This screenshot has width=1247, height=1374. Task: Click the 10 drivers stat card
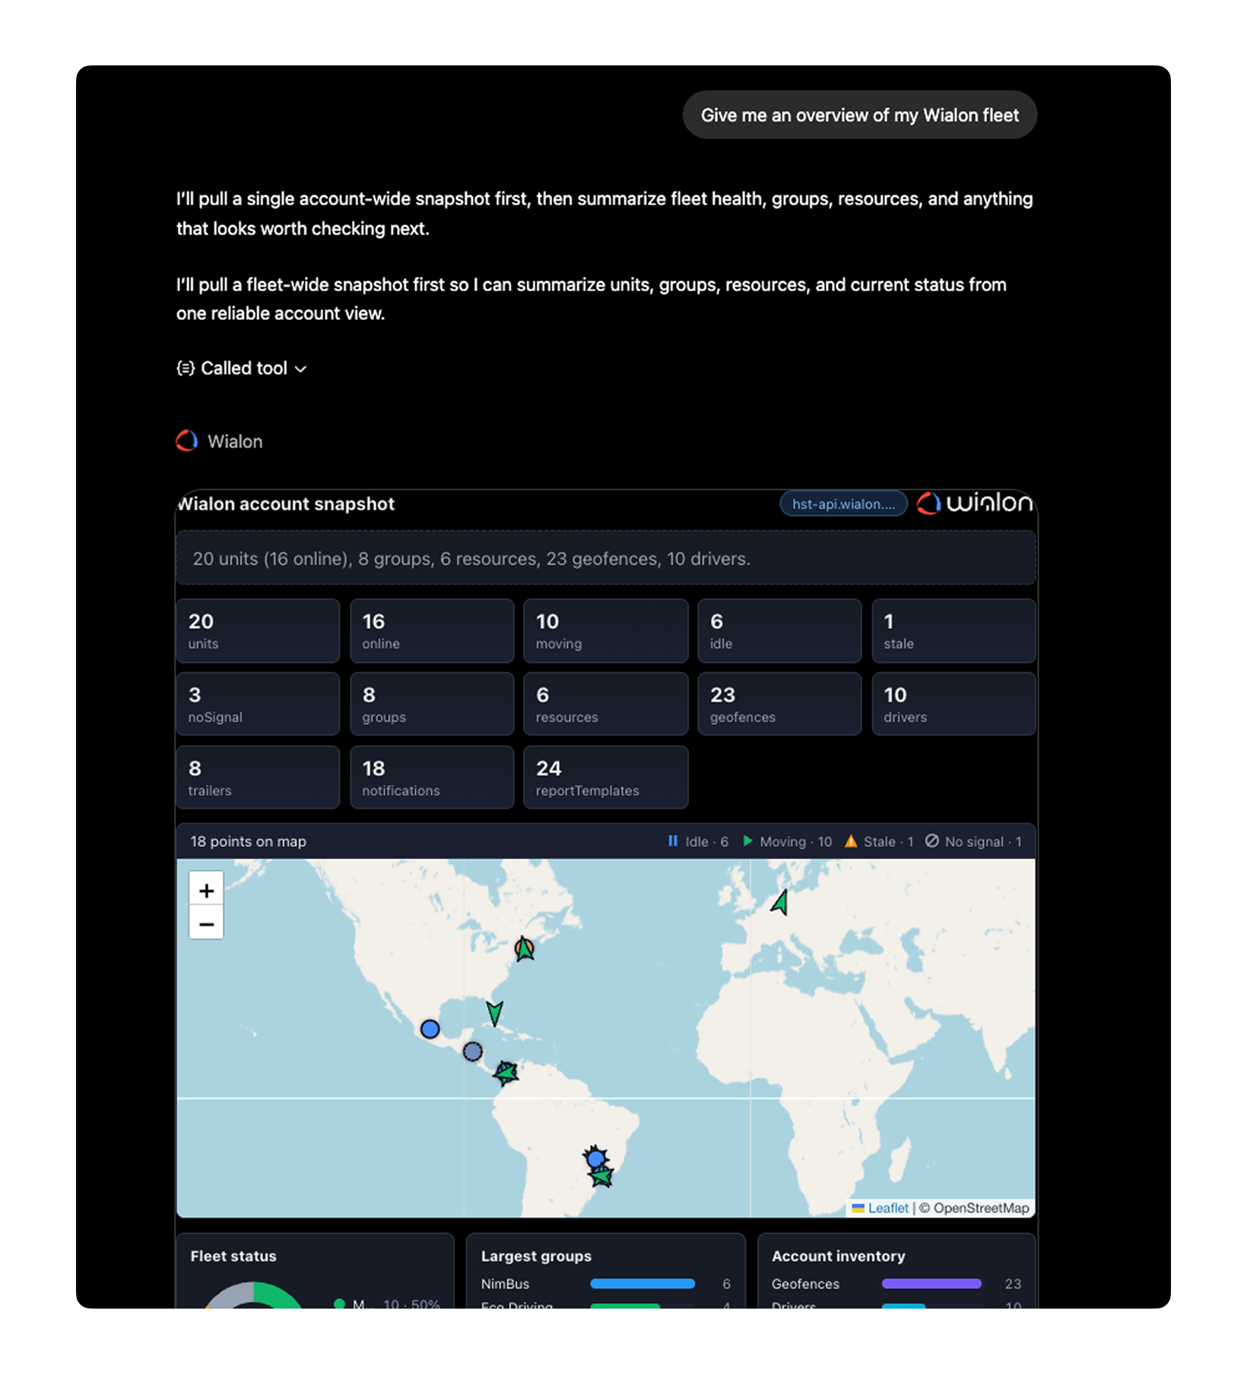point(953,703)
